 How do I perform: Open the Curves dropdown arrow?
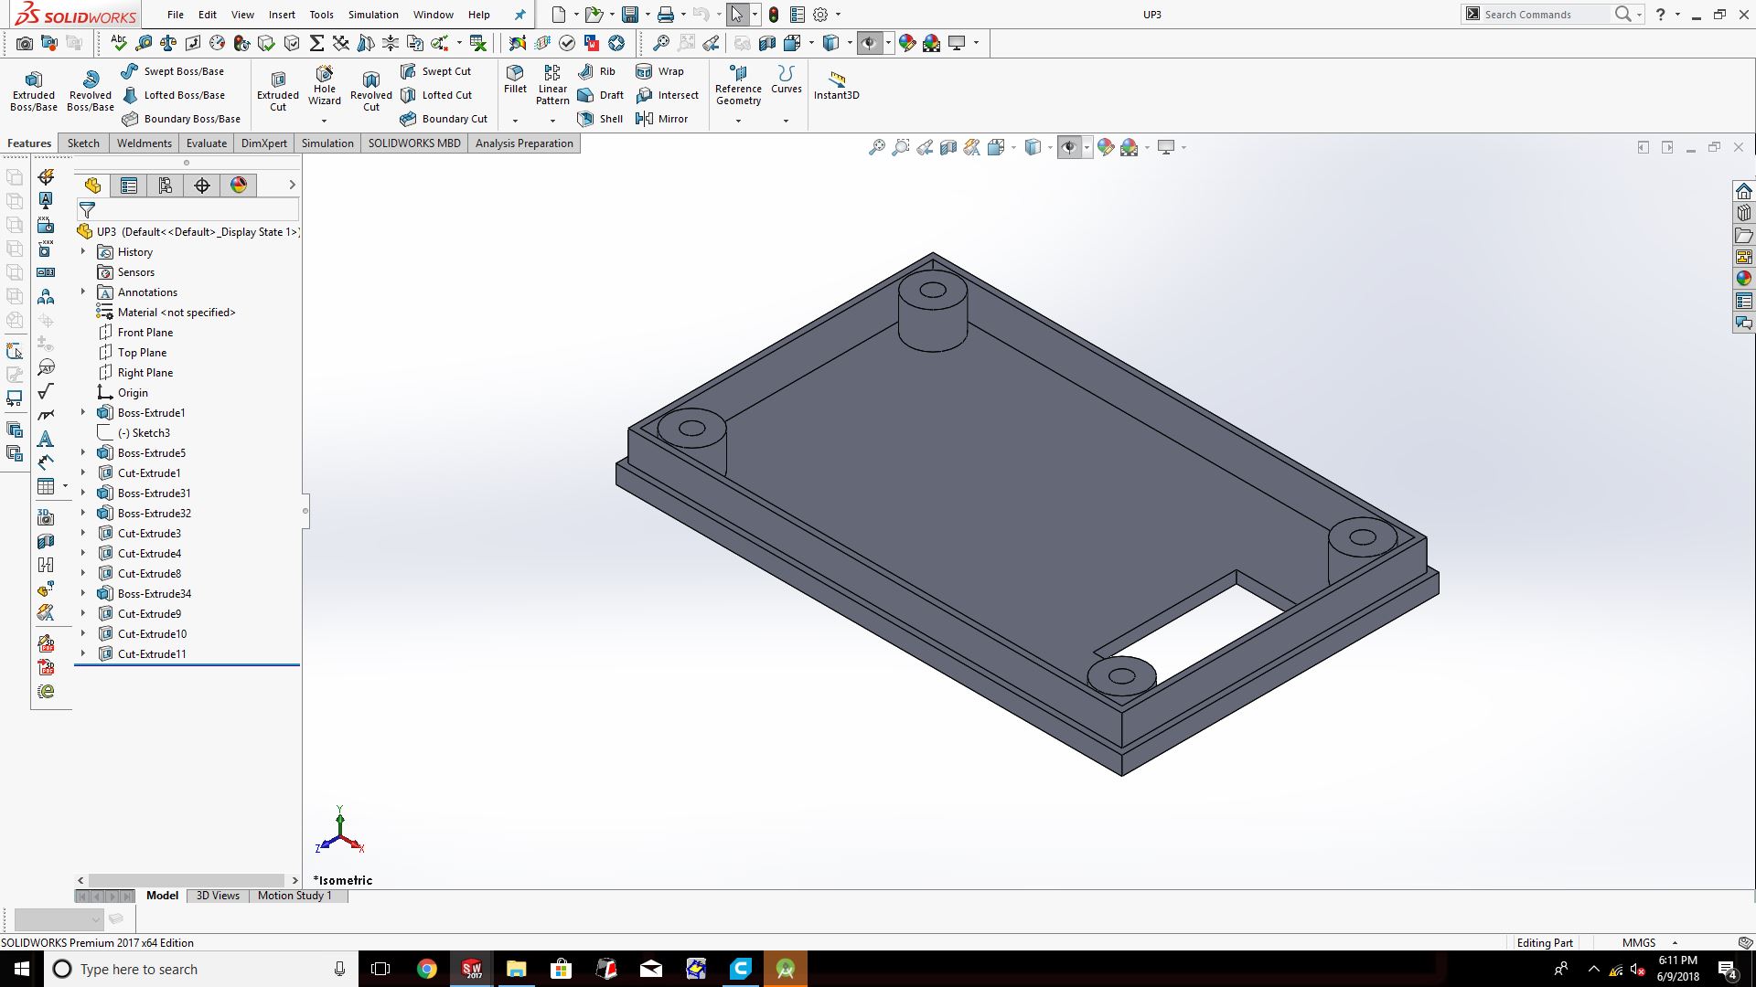click(786, 121)
